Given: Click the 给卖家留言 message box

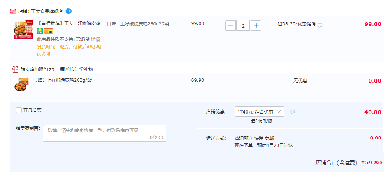Looking at the screenshot, I should 104,133.
